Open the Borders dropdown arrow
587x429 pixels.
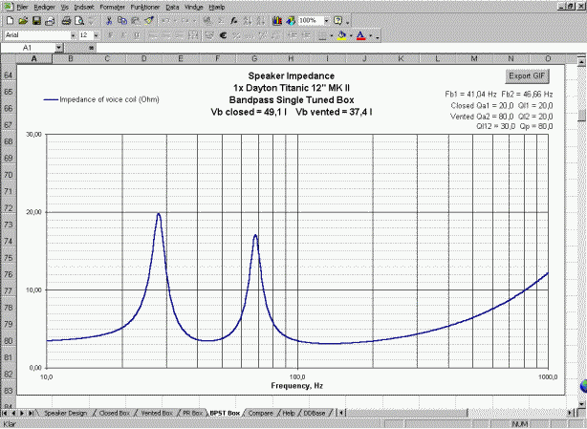coord(332,35)
